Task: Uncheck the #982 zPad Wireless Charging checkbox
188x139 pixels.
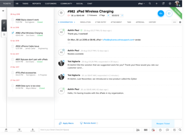Action: [x=13, y=33]
